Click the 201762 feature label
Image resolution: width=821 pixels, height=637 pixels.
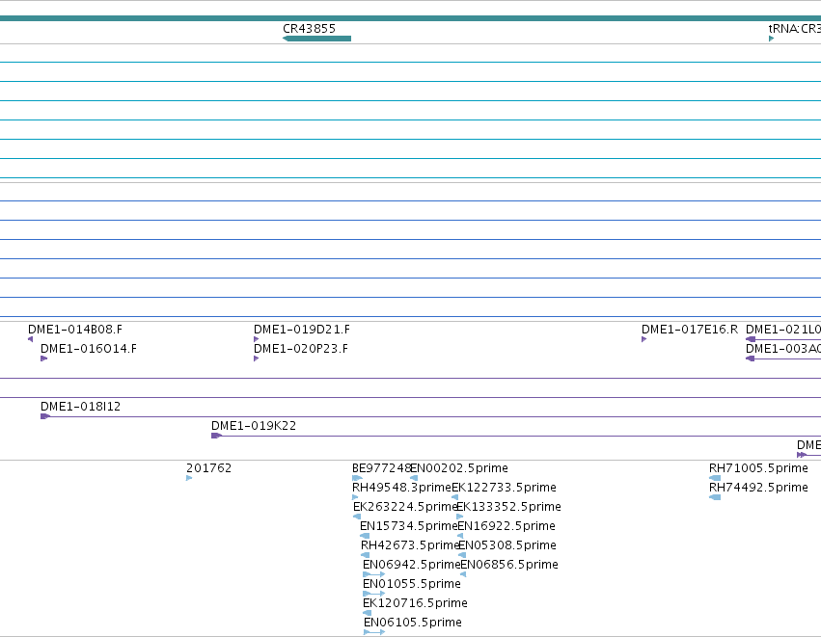pyautogui.click(x=209, y=468)
